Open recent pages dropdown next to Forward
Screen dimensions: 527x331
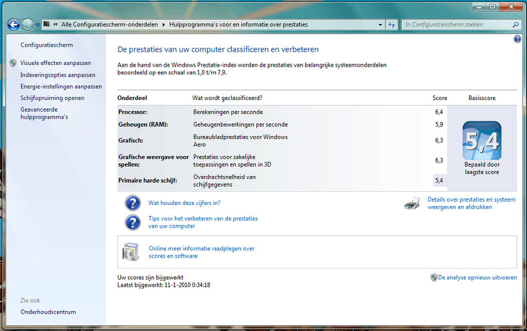pyautogui.click(x=38, y=25)
